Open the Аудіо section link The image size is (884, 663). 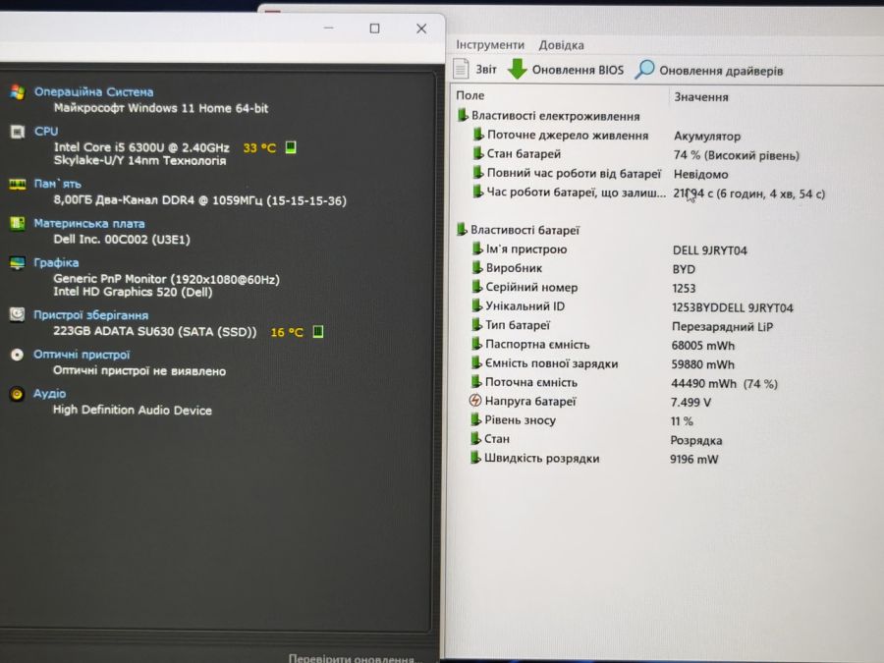(x=50, y=394)
